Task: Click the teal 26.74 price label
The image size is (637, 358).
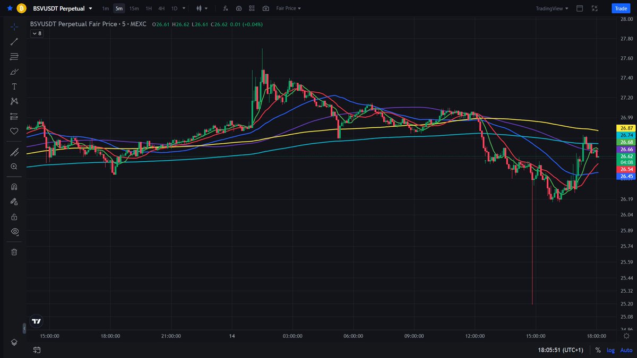Action: point(626,135)
